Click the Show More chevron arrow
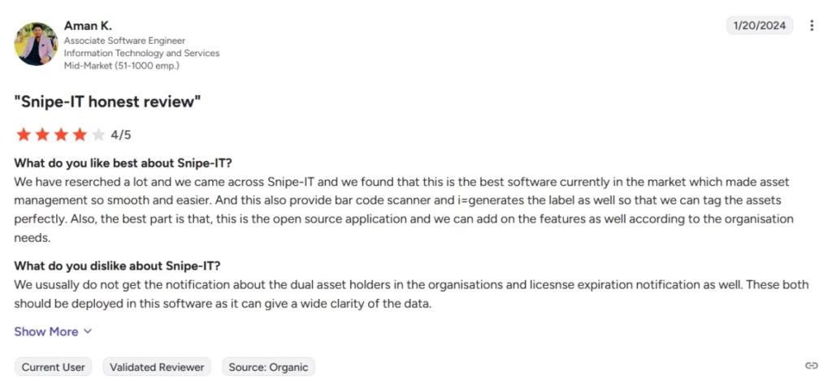Screen dimensions: 832x389 tap(88, 331)
